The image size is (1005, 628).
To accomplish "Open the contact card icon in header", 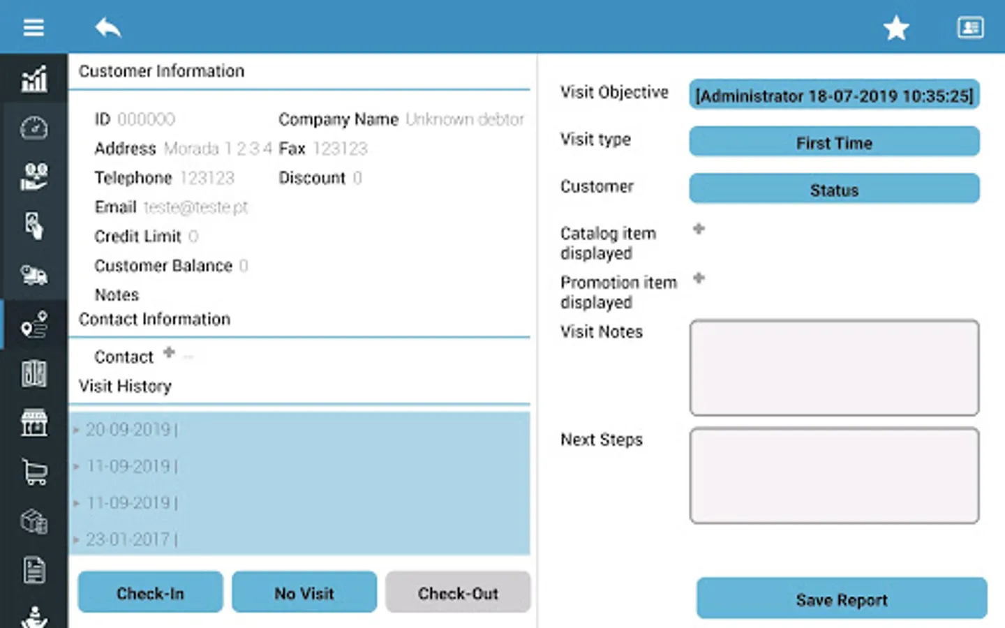I will click(x=970, y=27).
